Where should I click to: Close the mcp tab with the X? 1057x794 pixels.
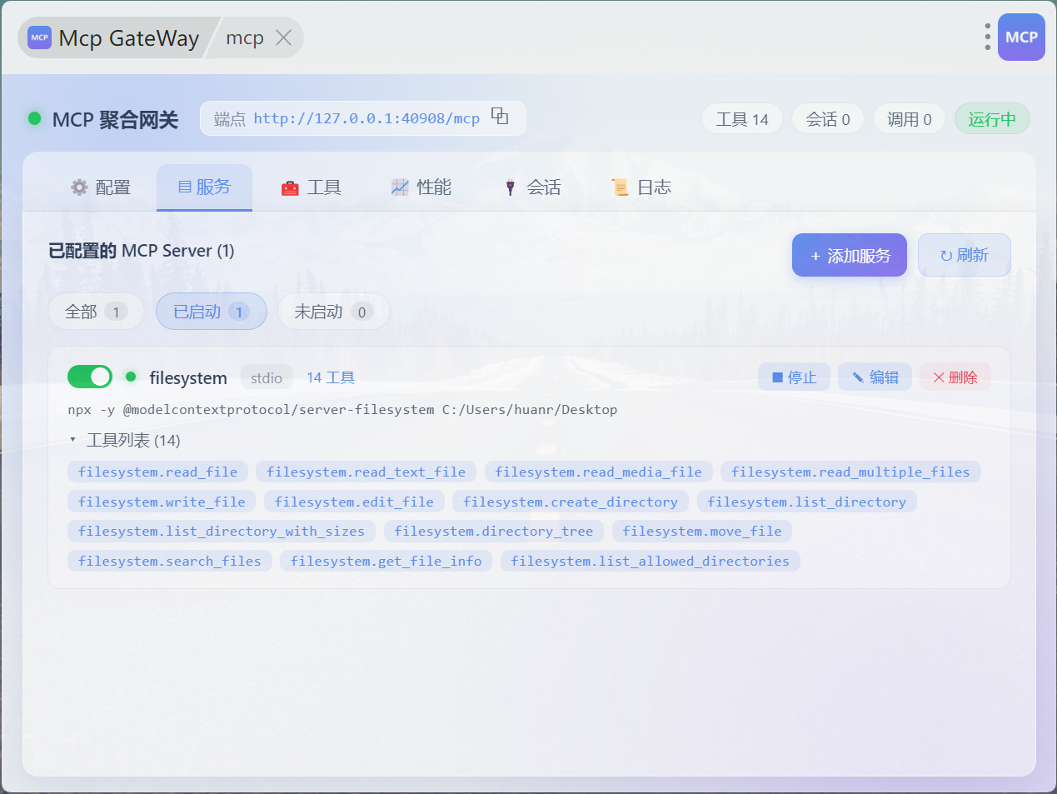point(283,37)
